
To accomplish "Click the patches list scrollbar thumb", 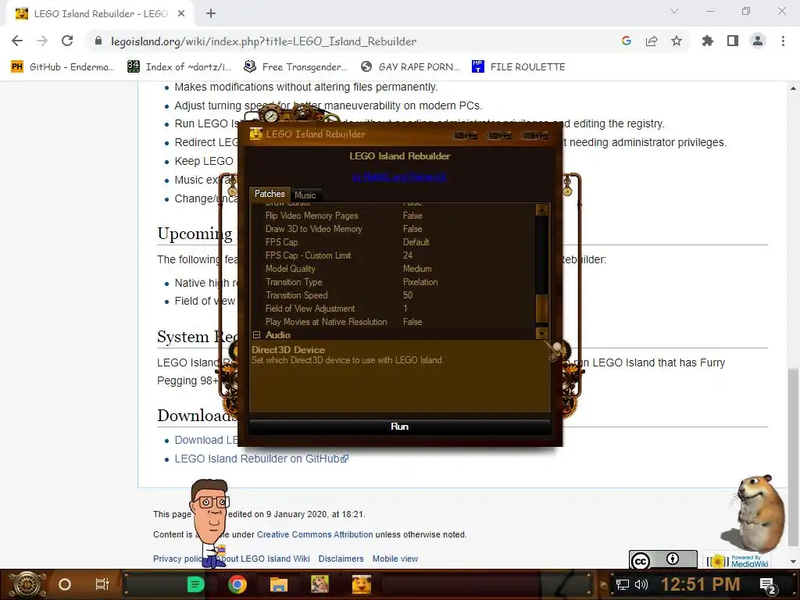I will click(542, 309).
